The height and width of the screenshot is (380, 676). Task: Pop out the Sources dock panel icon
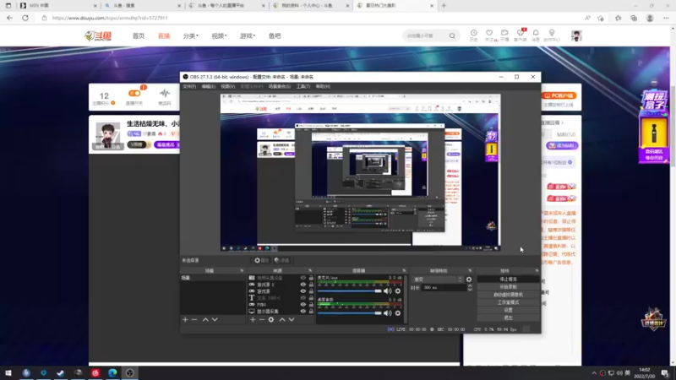[310, 270]
